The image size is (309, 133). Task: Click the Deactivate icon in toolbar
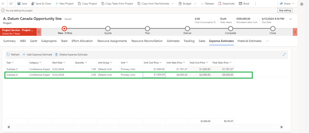(220, 4)
